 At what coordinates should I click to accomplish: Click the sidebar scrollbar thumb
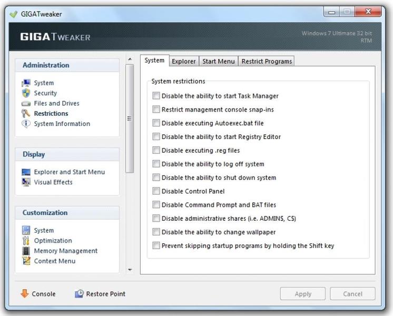130,118
